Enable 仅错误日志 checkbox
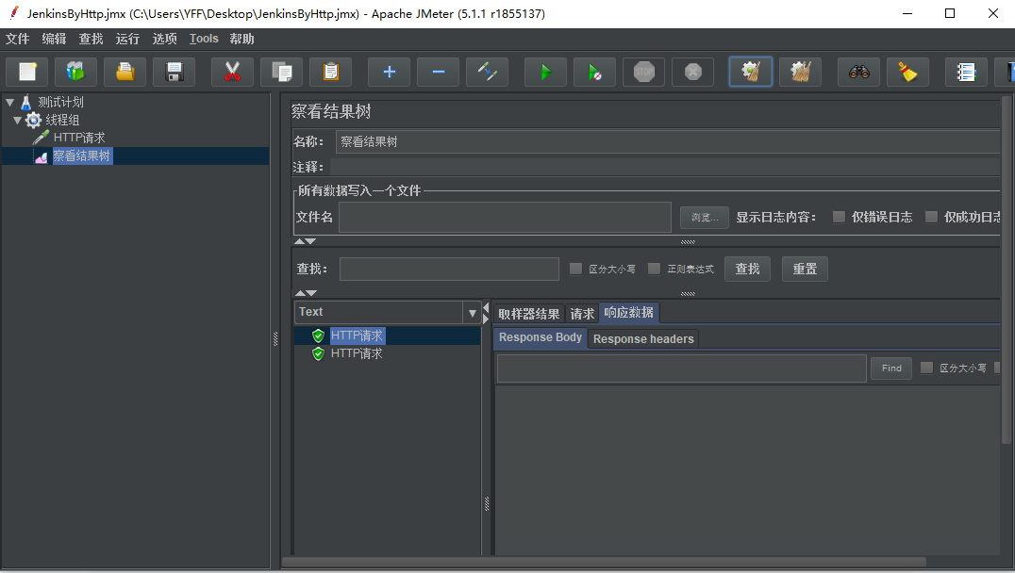 click(x=839, y=217)
